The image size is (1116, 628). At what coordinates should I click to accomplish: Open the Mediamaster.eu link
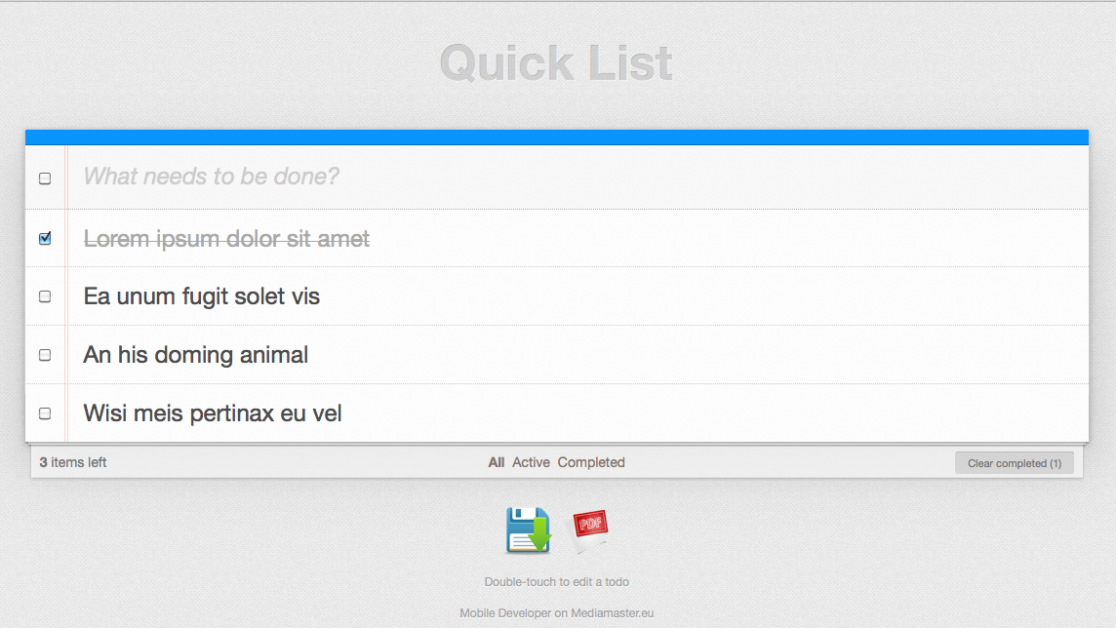613,613
